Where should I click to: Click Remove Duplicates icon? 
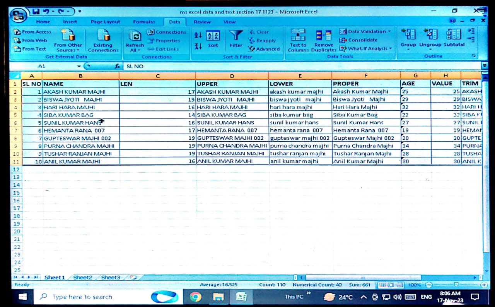[x=323, y=36]
